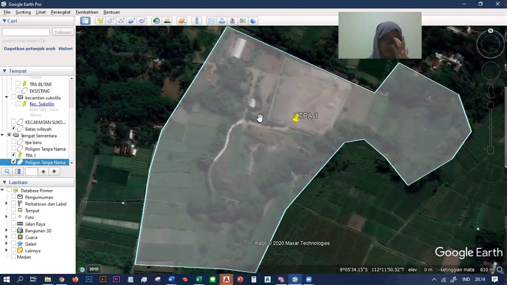The width and height of the screenshot is (507, 285).
Task: Toggle the Tempat Sementara checkbox
Action: 9,135
